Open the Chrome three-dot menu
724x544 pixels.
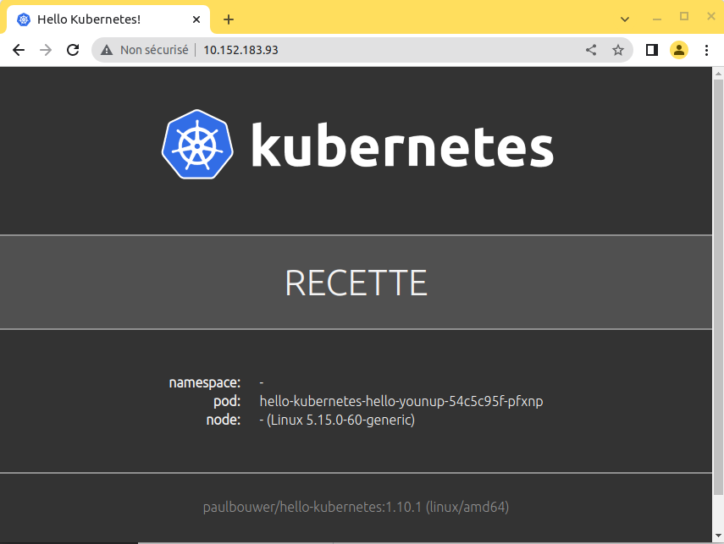click(x=706, y=50)
